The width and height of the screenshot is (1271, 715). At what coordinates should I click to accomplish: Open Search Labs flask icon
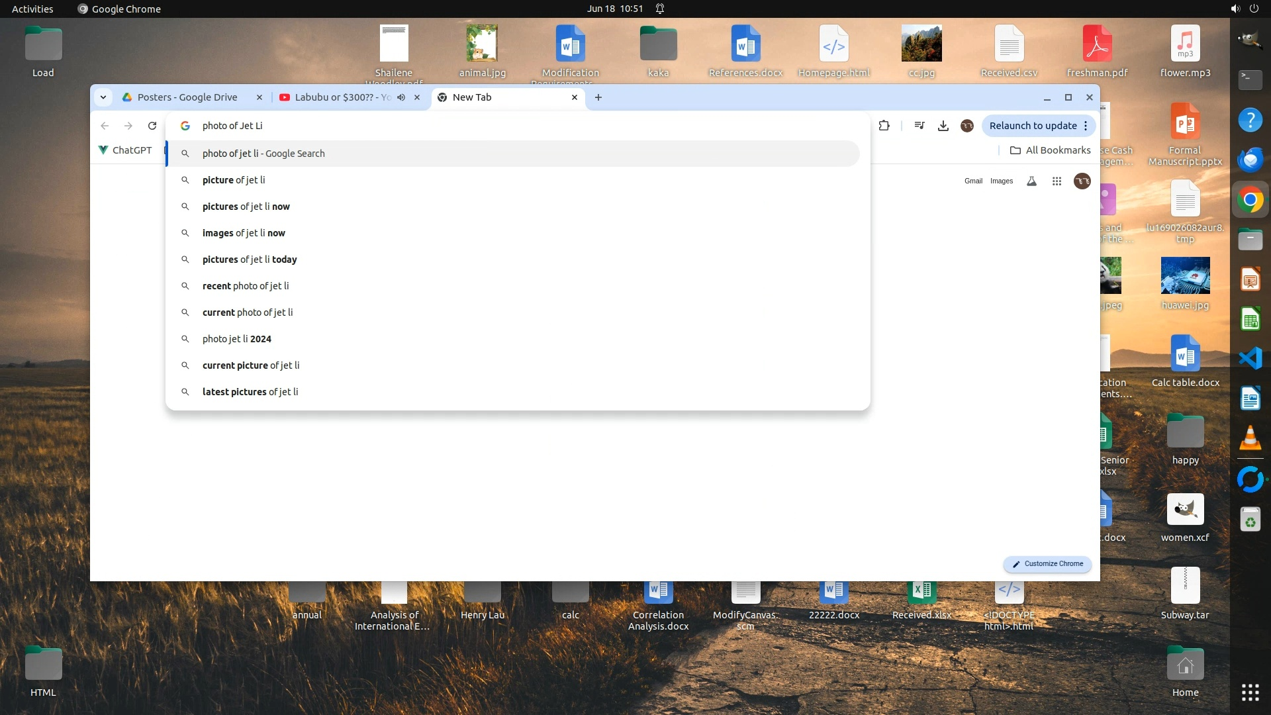point(1031,181)
